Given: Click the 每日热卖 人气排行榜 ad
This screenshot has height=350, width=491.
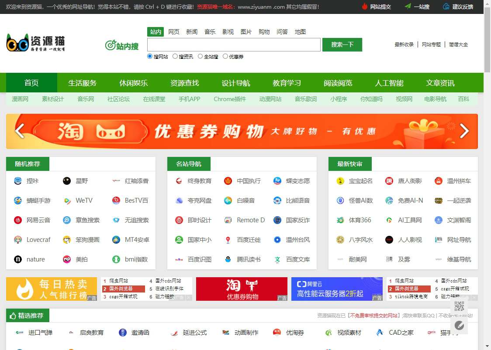Looking at the screenshot, I should pyautogui.click(x=52, y=289).
